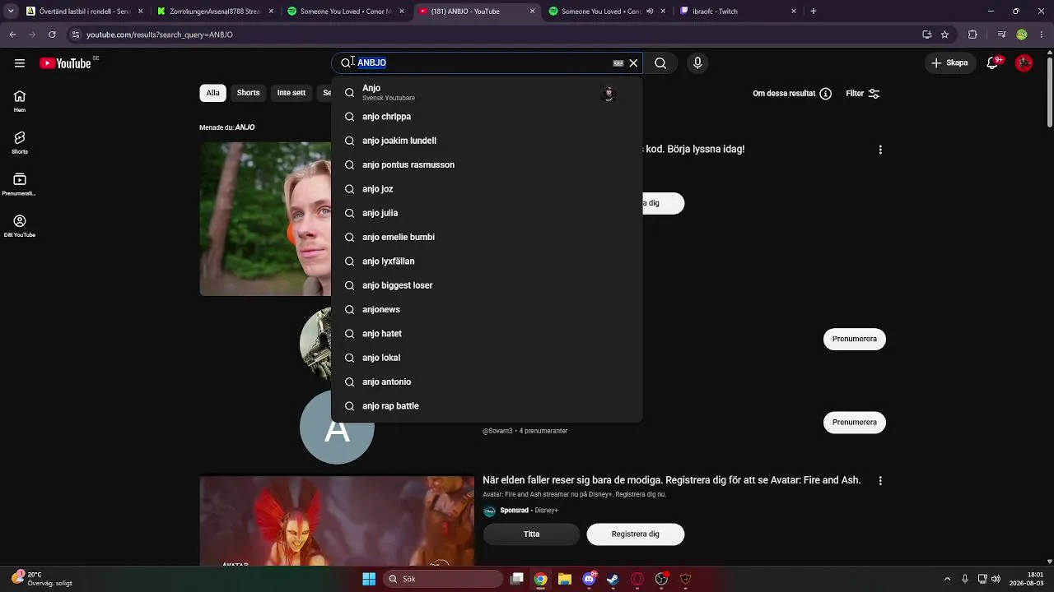The height and width of the screenshot is (592, 1054).
Task: Open Ditt YouTube in the sidebar
Action: (x=20, y=226)
